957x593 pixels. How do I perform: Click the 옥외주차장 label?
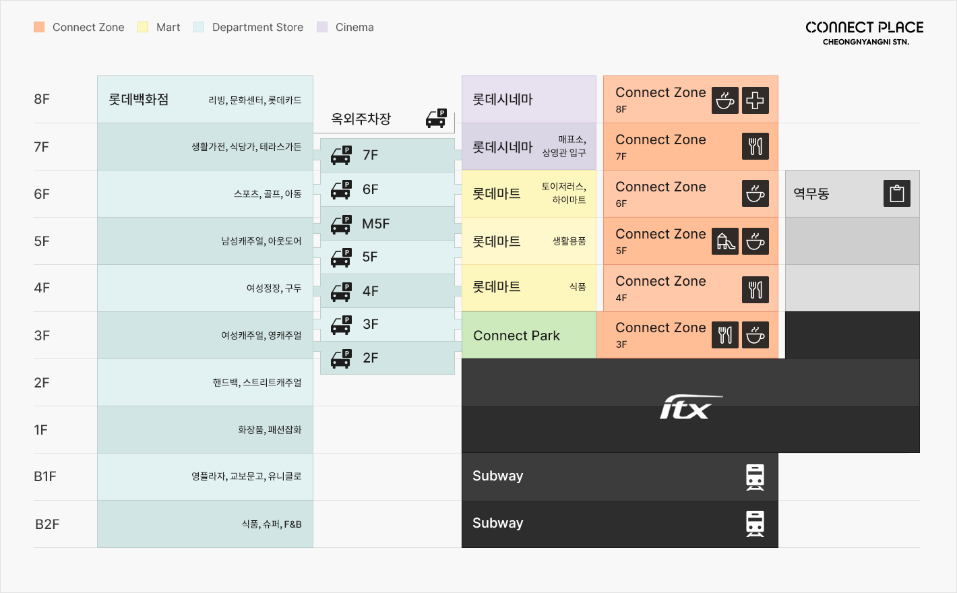click(x=361, y=119)
